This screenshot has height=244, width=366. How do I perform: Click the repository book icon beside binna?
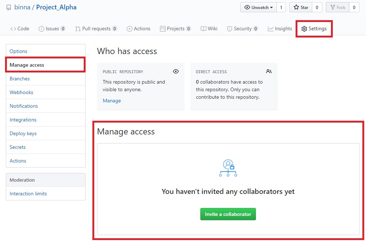point(9,8)
